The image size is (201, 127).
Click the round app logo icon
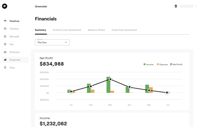[5, 6]
